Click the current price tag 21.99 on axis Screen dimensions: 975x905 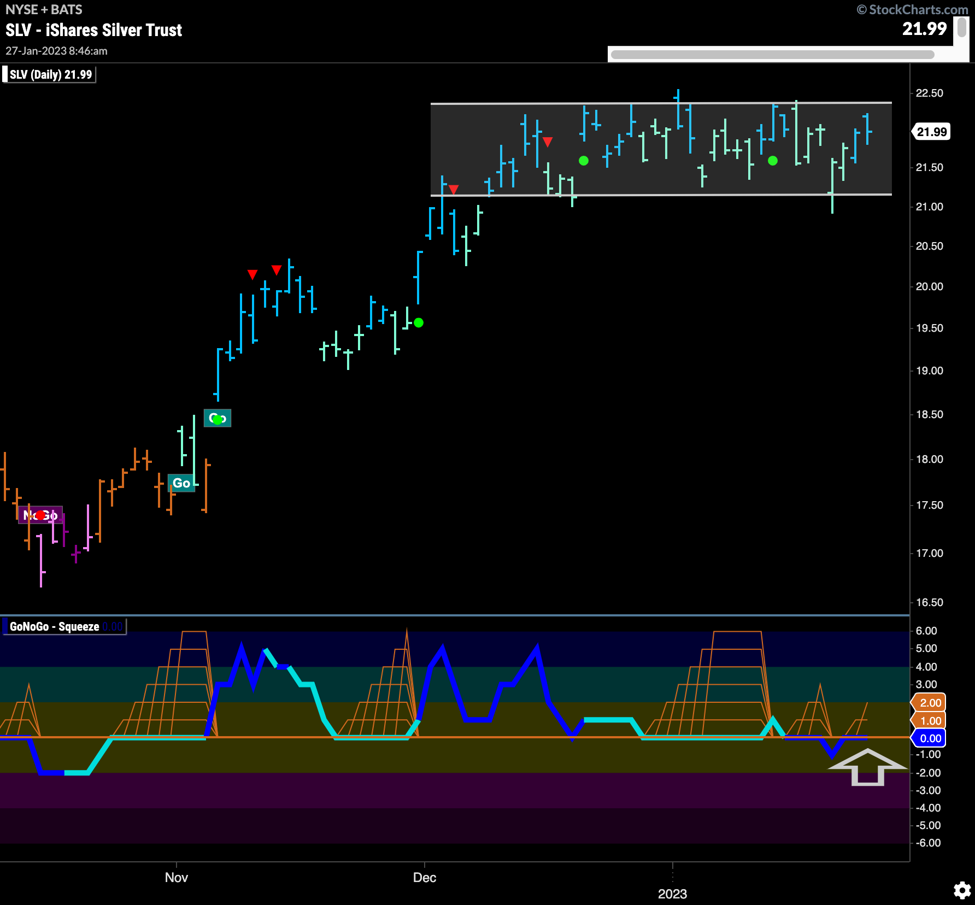(931, 132)
